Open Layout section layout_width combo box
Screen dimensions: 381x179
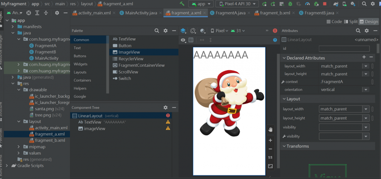[x=344, y=109]
